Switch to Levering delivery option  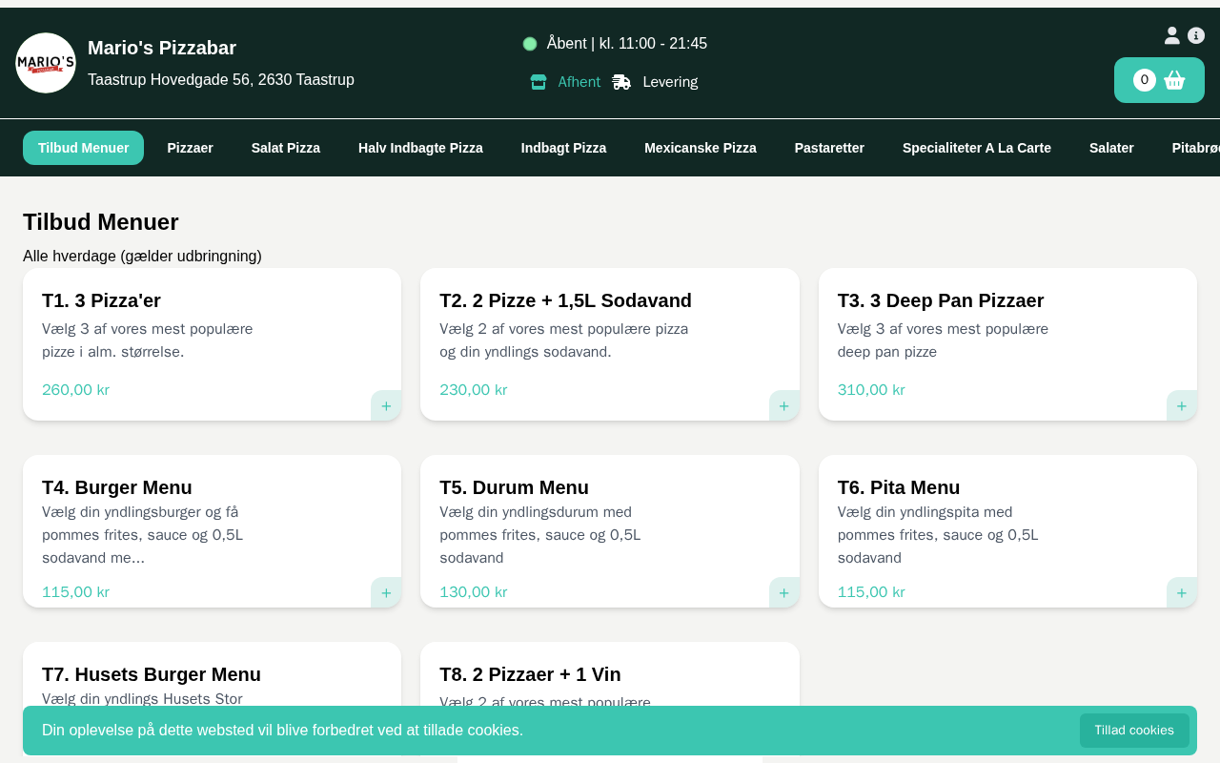[x=656, y=82]
